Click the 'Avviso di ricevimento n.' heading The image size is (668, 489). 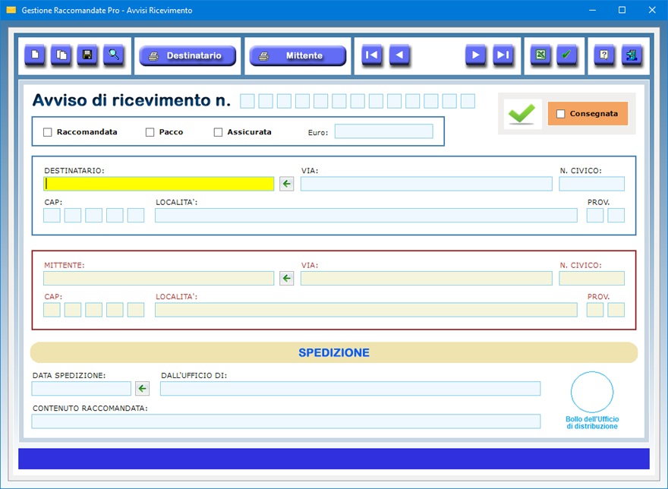[131, 101]
